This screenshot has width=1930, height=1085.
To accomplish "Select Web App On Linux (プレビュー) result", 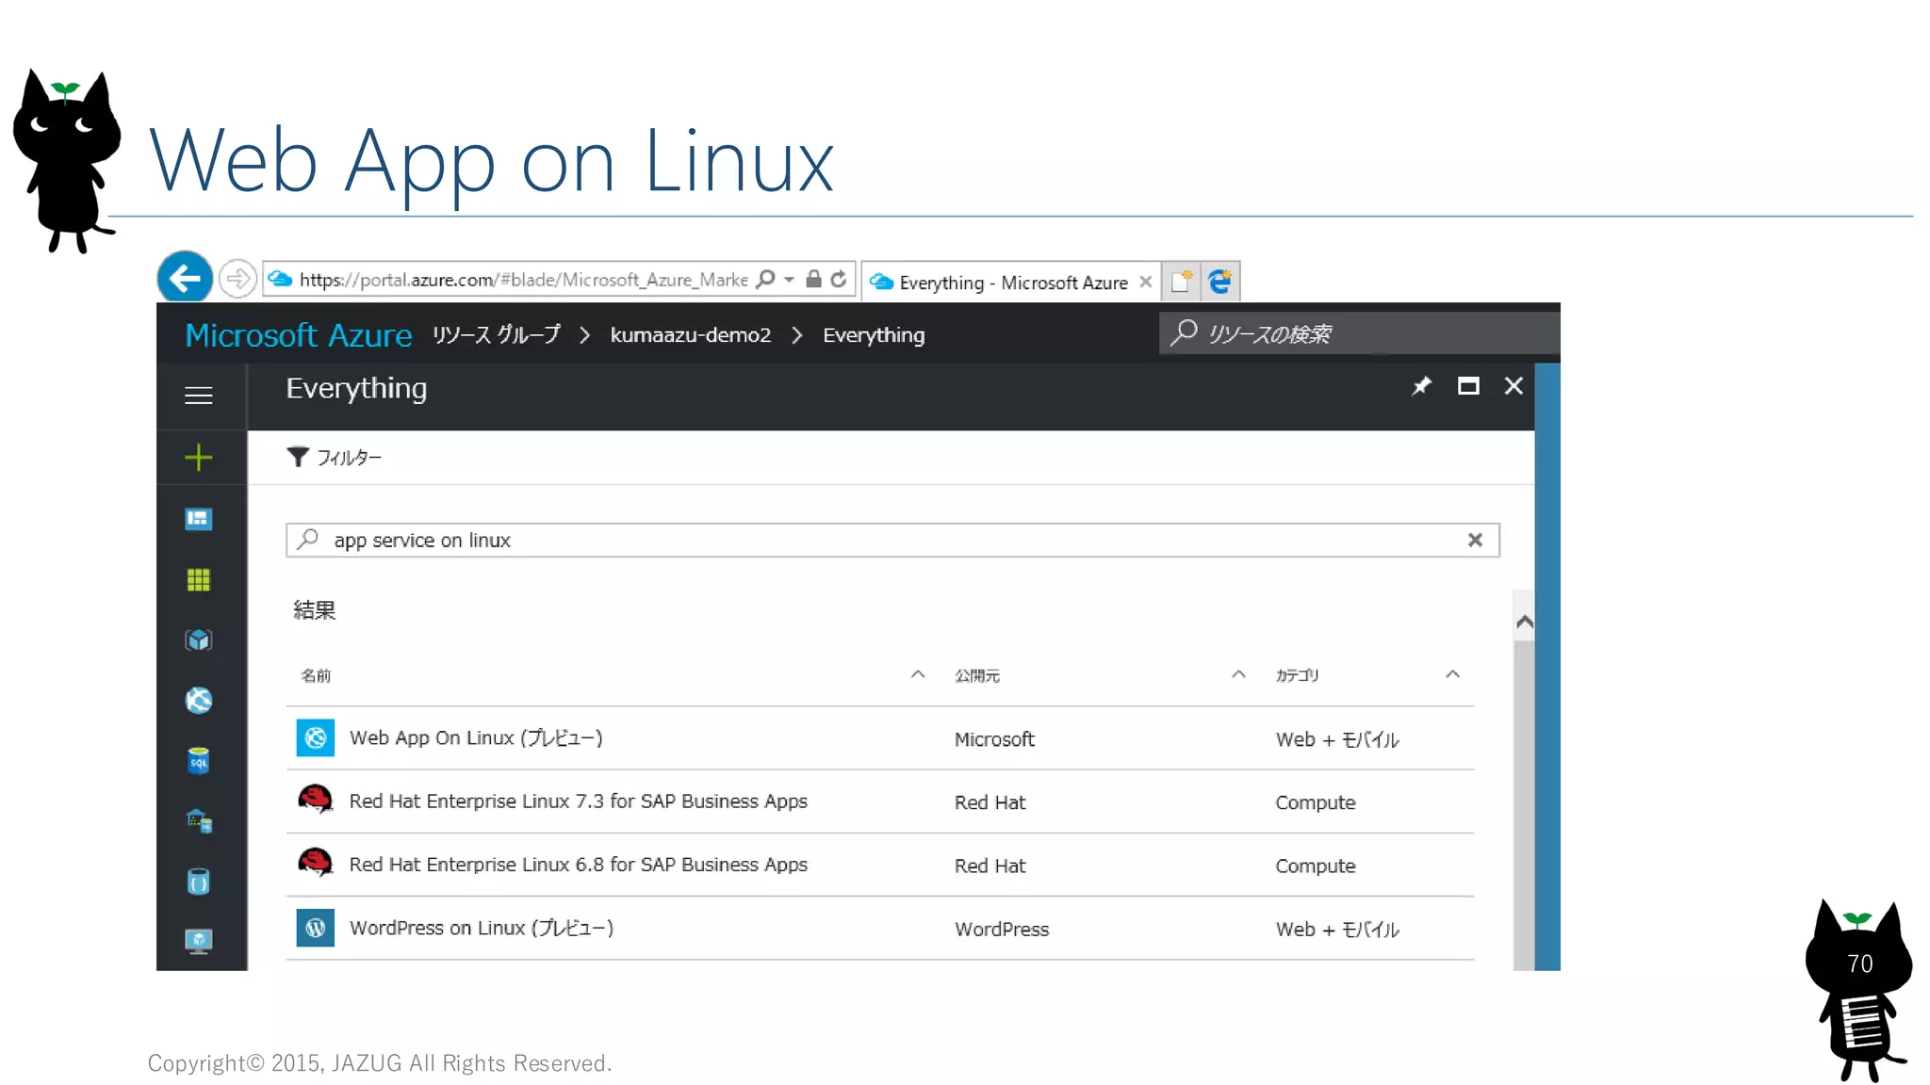I will [x=880, y=738].
